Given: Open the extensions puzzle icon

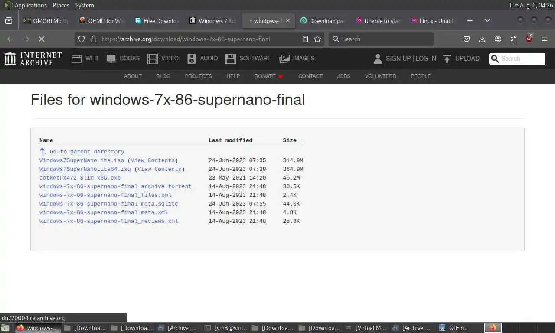Looking at the screenshot, I should click(x=513, y=39).
